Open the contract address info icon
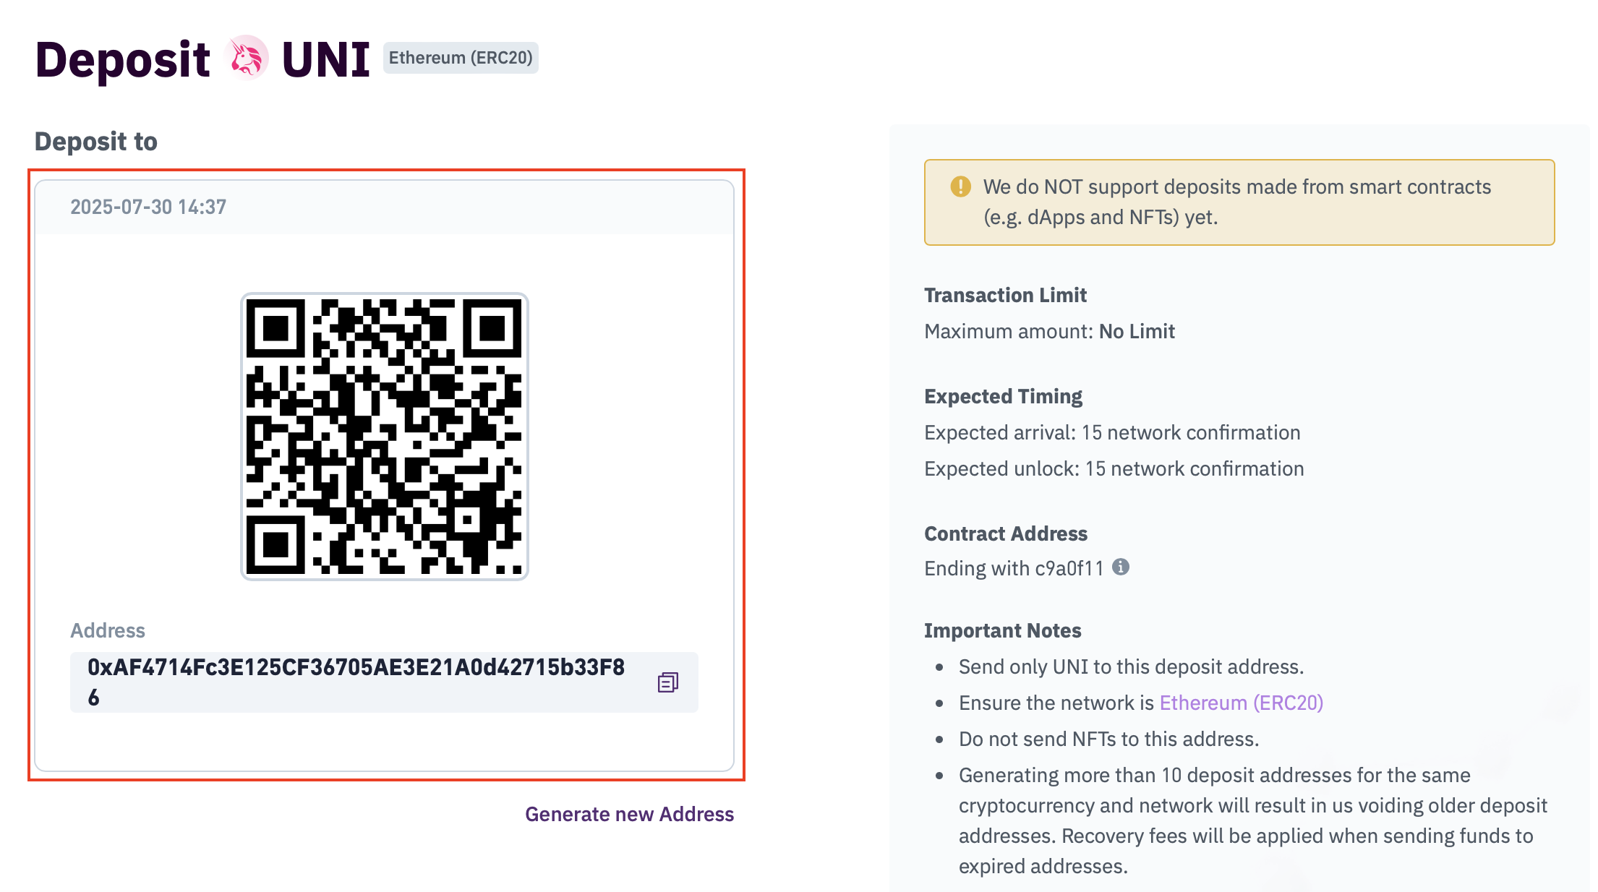Screen dimensions: 1598x892 point(1121,567)
